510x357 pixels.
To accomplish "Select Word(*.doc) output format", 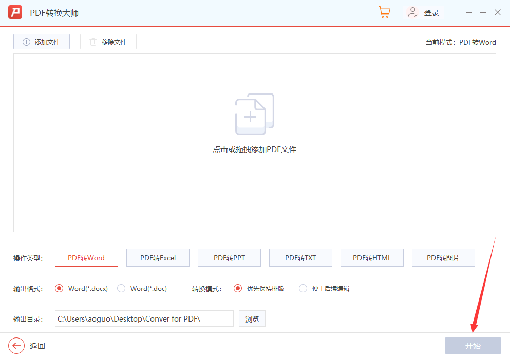I will pyautogui.click(x=121, y=288).
